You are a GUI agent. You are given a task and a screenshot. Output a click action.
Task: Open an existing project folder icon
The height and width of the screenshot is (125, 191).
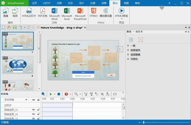(x=9, y=27)
